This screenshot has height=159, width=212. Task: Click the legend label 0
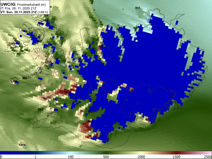pyautogui.click(x=1, y=157)
